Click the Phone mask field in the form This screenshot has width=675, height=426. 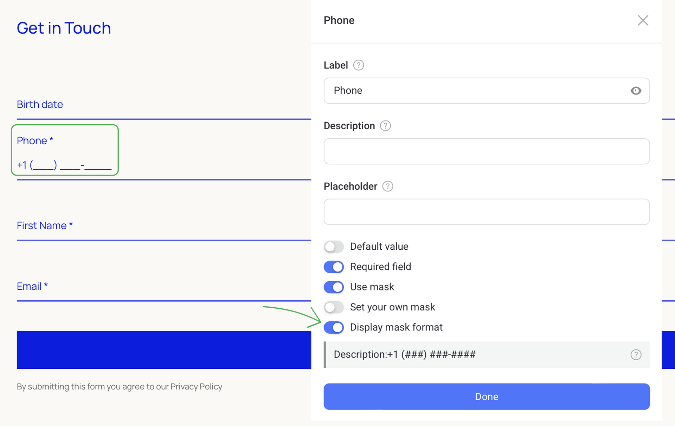64,165
